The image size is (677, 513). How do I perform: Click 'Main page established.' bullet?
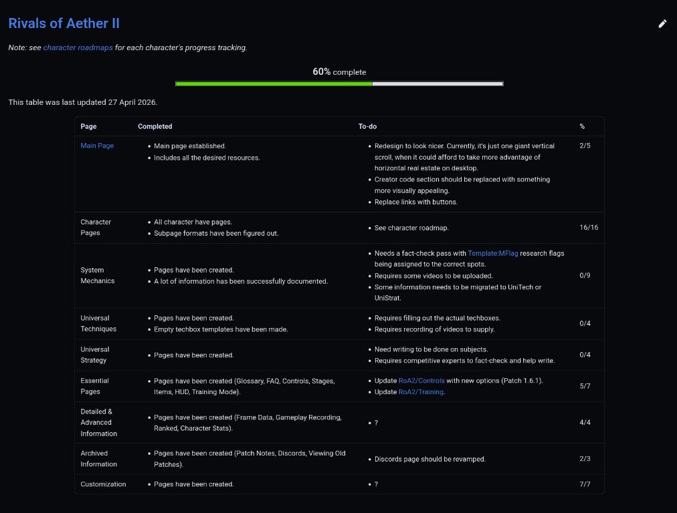190,146
